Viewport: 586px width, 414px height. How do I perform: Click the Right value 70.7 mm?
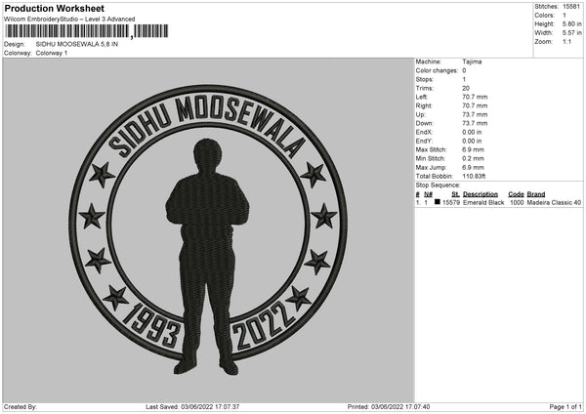coord(475,105)
